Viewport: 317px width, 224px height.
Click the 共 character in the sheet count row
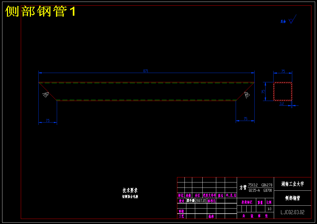[244, 216]
